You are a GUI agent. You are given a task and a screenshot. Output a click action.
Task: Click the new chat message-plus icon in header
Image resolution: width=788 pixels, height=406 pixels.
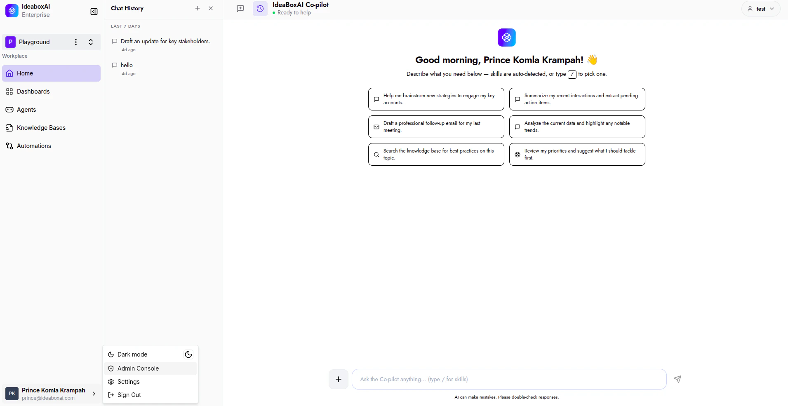click(240, 9)
